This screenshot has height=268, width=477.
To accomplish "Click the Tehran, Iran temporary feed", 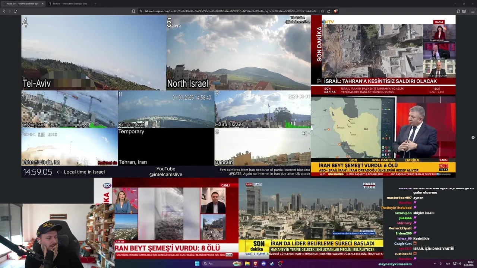I will coord(166,147).
